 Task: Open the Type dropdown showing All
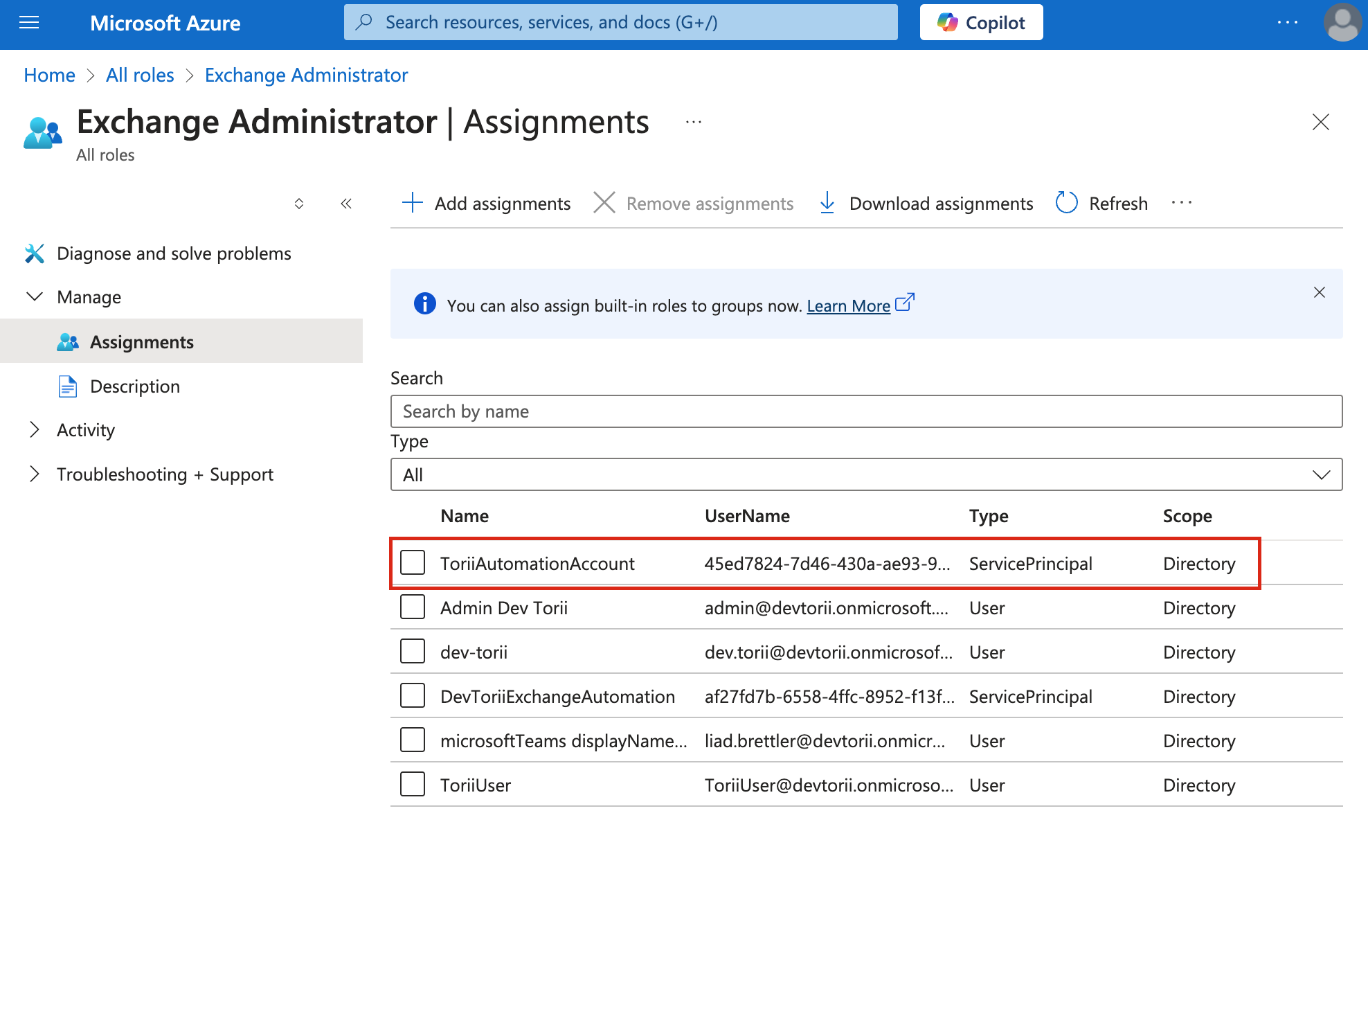(x=866, y=475)
